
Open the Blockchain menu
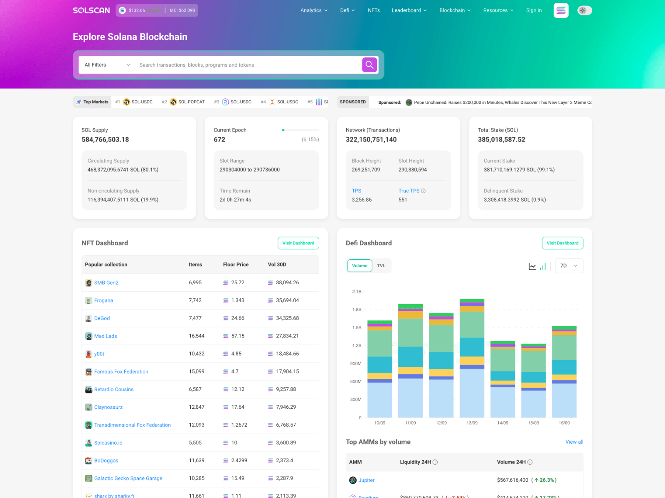pos(454,10)
